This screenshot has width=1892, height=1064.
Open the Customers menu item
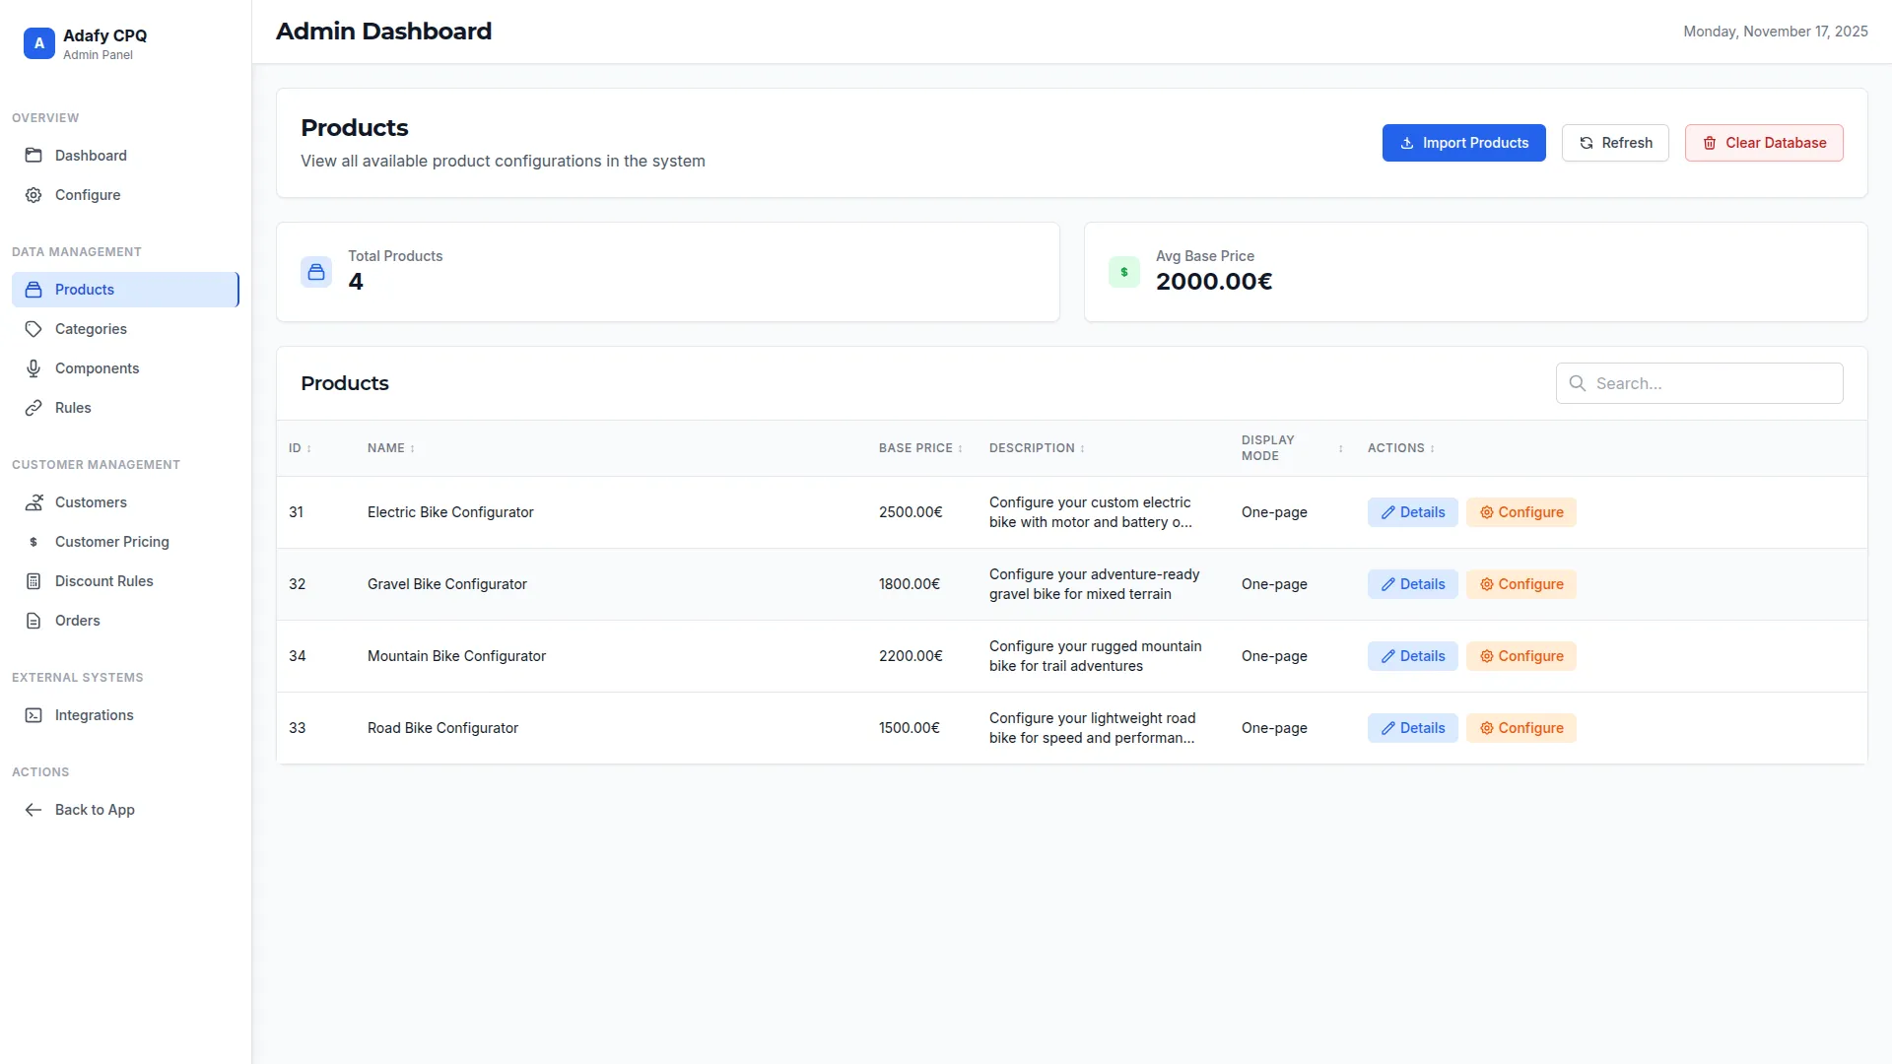coord(91,502)
